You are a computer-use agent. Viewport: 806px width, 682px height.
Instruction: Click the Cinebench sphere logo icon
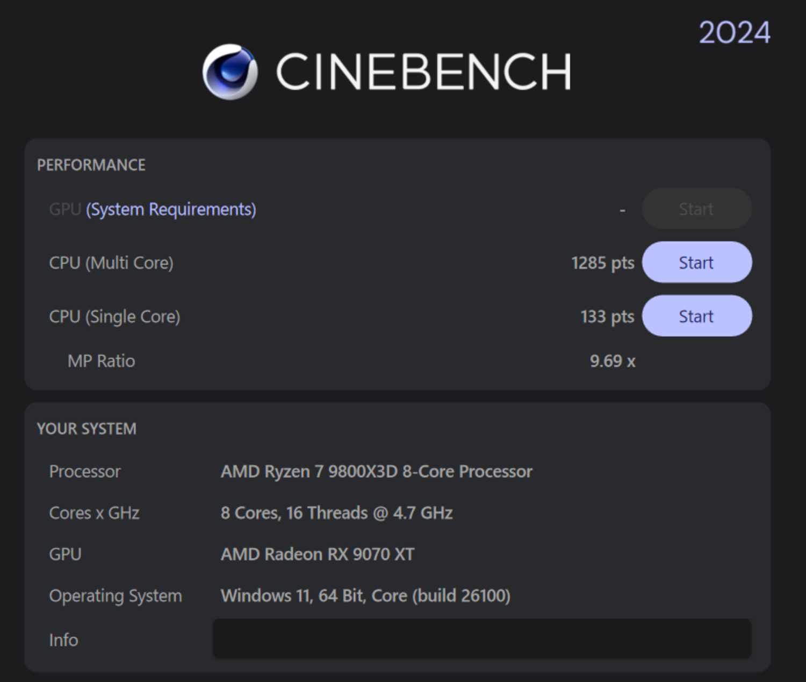[x=230, y=72]
